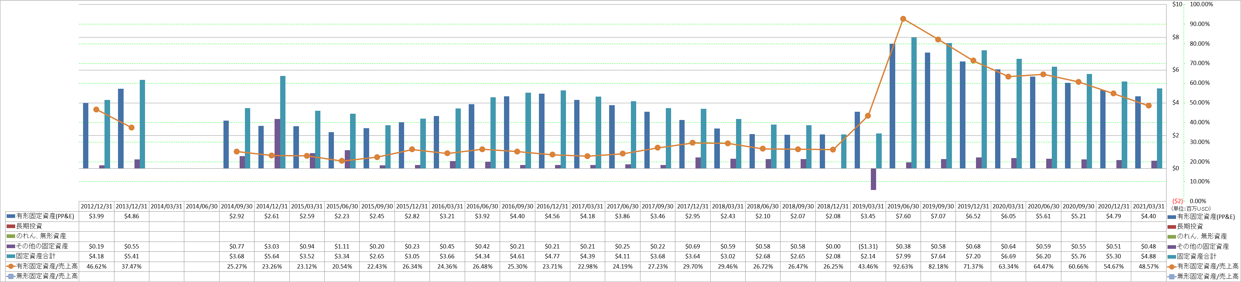Image resolution: width=1241 pixels, height=282 pixels.
Task: Select the 50.00% percentage axis label
Action: click(x=1199, y=103)
